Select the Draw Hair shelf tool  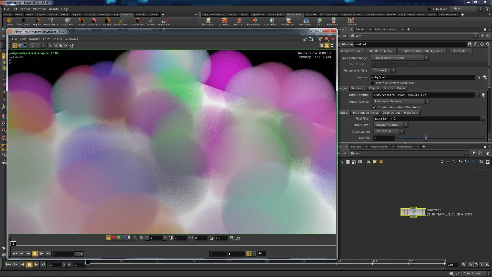(9, 22)
